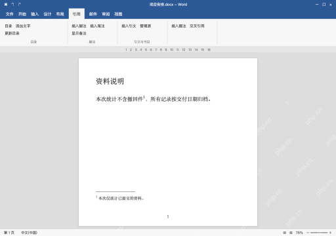Click 添加文字 in the ribbon
336x236 pixels.
23,26
